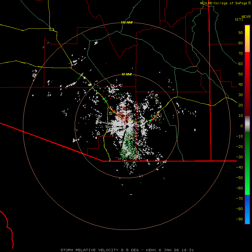
Task: Click the [KT] units label
Action: (239, 19)
